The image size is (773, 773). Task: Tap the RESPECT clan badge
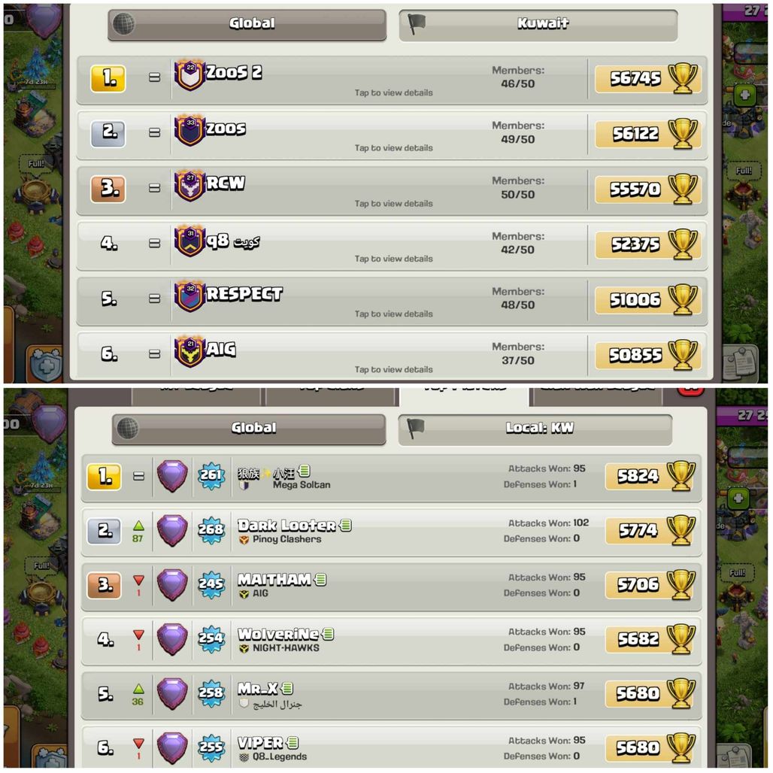[189, 296]
